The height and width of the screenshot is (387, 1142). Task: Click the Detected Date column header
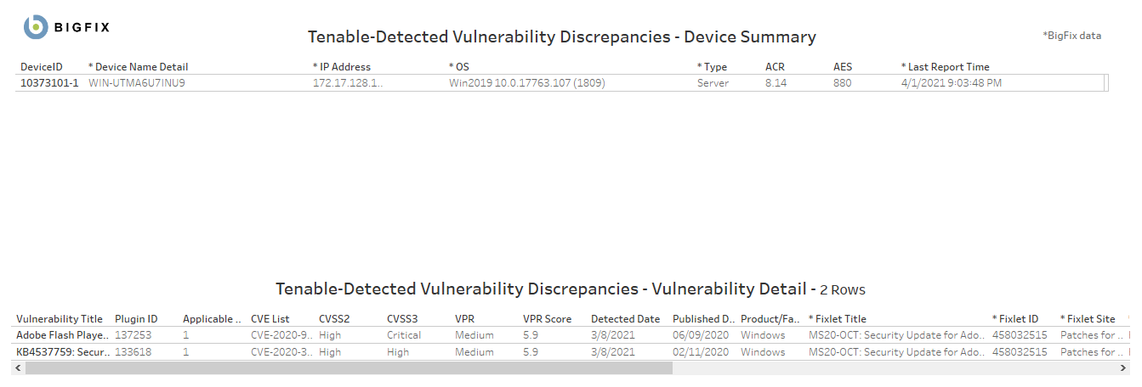click(625, 319)
